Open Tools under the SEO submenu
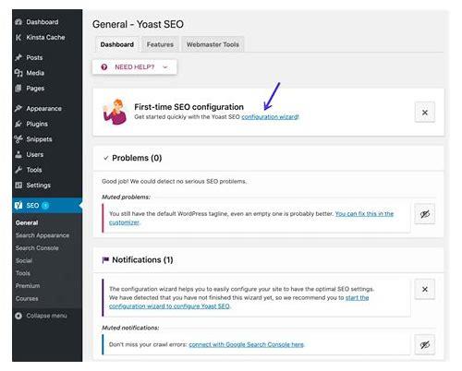This screenshot has height=371, width=462. (x=23, y=273)
